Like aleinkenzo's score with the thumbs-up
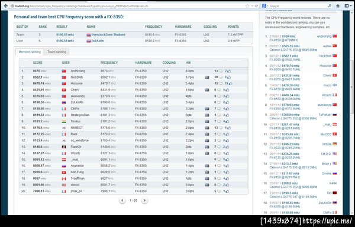This screenshot has height=227, width=355. tap(227, 96)
